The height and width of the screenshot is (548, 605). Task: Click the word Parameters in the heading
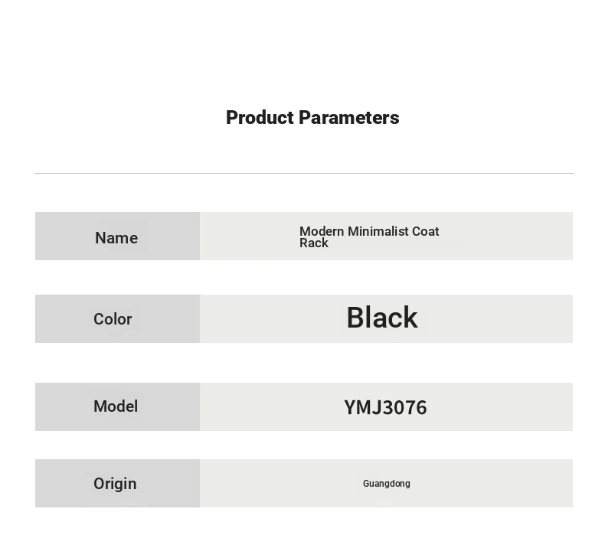point(348,118)
